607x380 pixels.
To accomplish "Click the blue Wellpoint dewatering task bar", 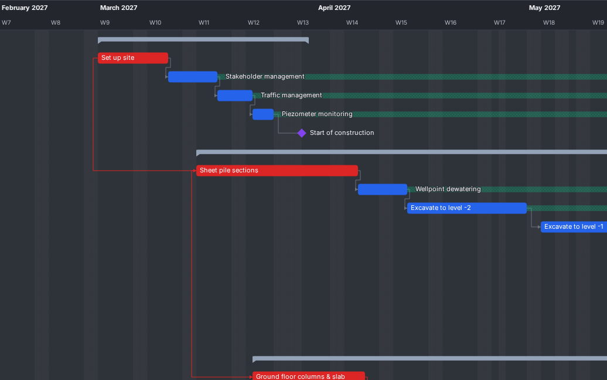I will pos(382,189).
